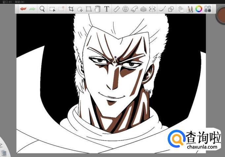Redo with the green arrow icon
Screen dimensions: 225x157
click(32, 9)
